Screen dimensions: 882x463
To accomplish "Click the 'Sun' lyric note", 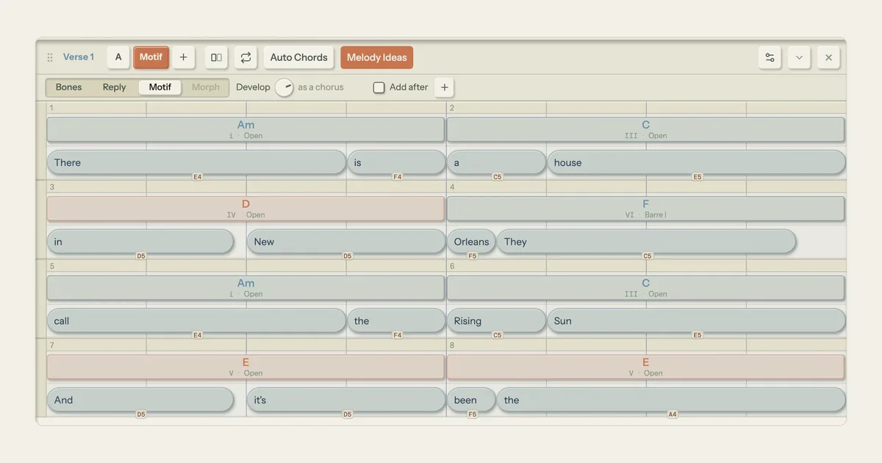I will [x=696, y=321].
